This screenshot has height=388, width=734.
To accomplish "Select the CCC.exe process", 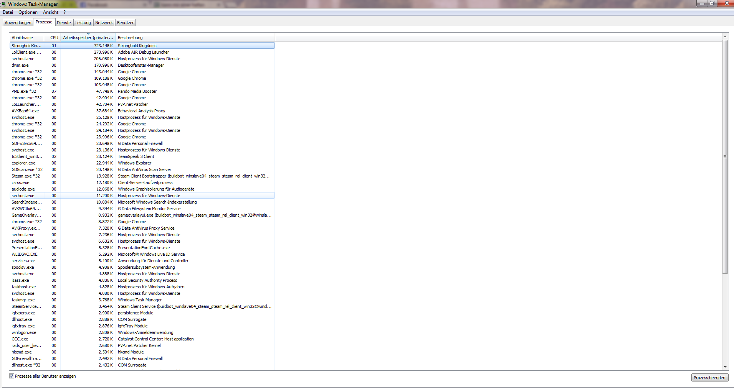I will coord(142,339).
